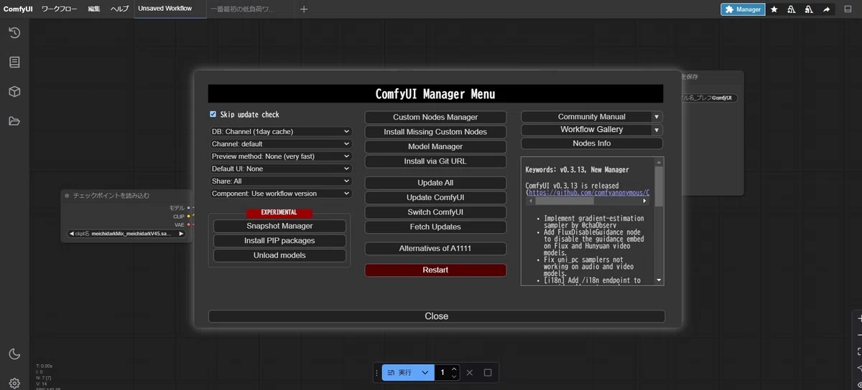Decrease batch count stepper down arrow
This screenshot has height=390, width=862.
pyautogui.click(x=453, y=377)
